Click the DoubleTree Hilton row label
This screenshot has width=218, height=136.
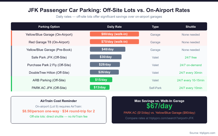(x=49, y=73)
